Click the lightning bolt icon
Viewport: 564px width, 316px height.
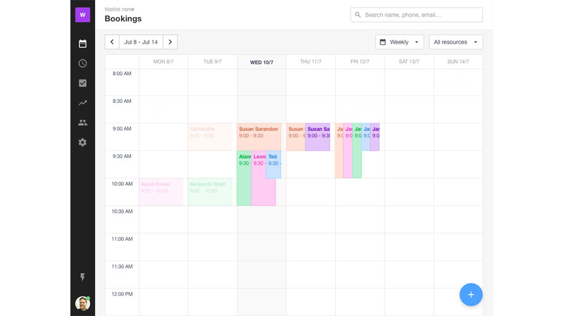tap(82, 277)
